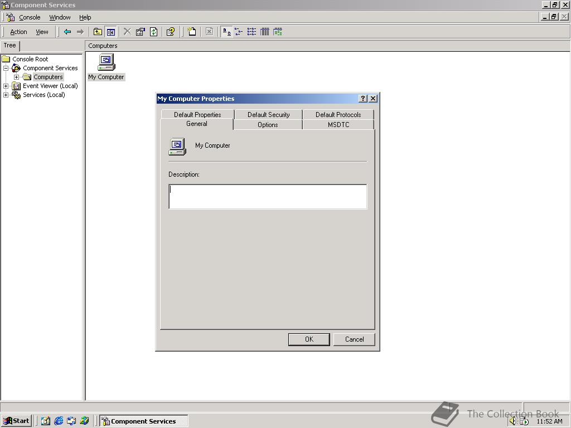Expand the Services (Local) node
This screenshot has width=571, height=428.
[x=6, y=95]
